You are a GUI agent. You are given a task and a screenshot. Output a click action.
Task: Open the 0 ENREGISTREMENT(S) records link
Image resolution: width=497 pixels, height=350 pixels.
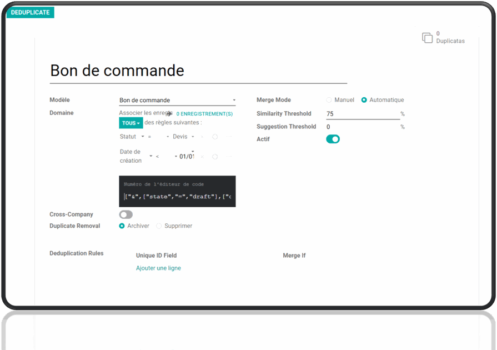click(x=204, y=113)
